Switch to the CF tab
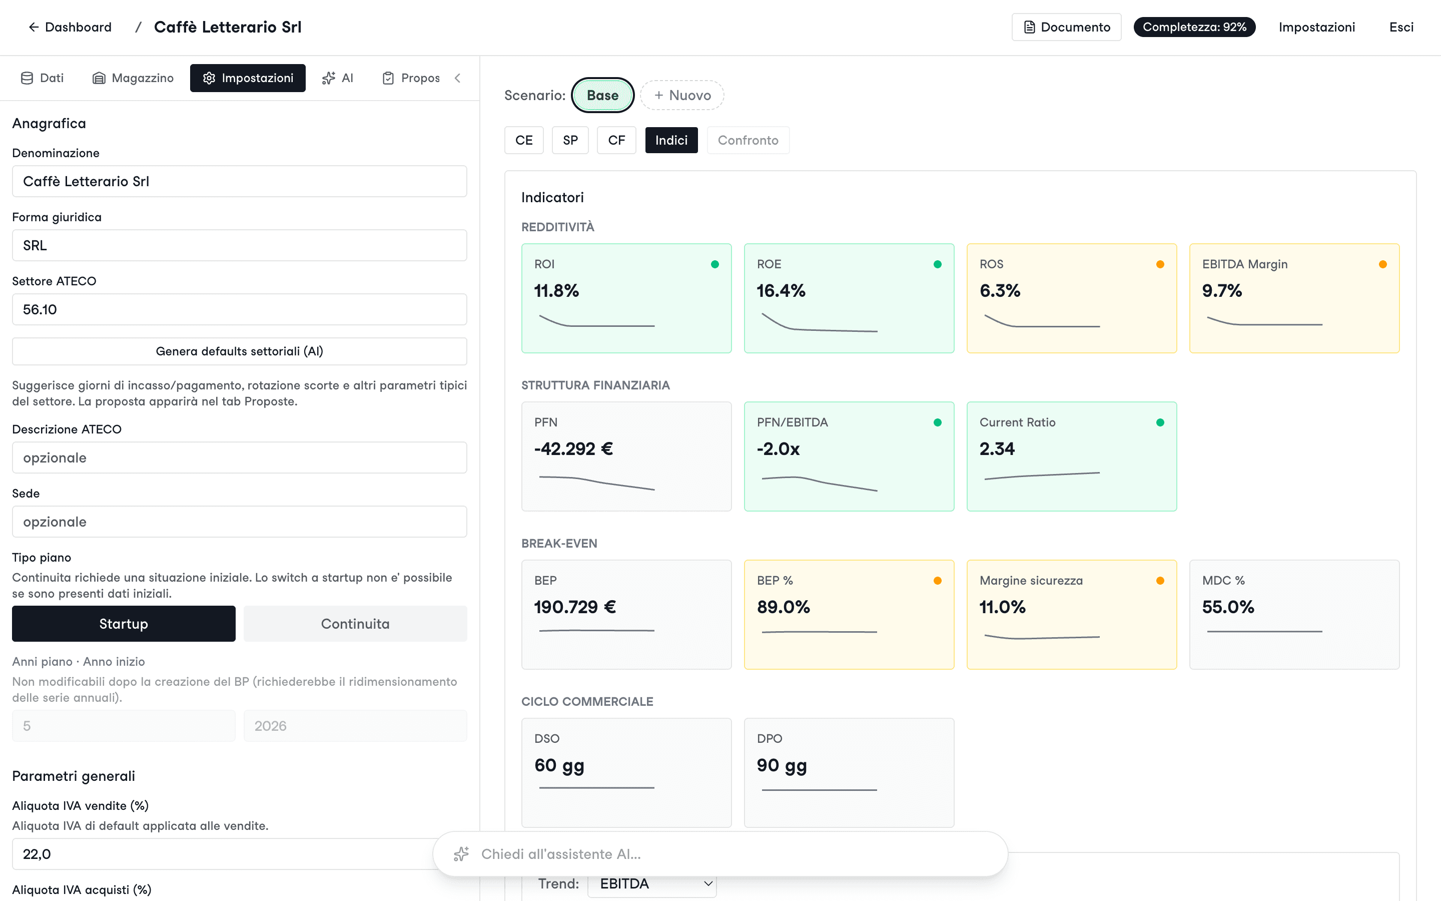The image size is (1441, 901). [x=616, y=140]
